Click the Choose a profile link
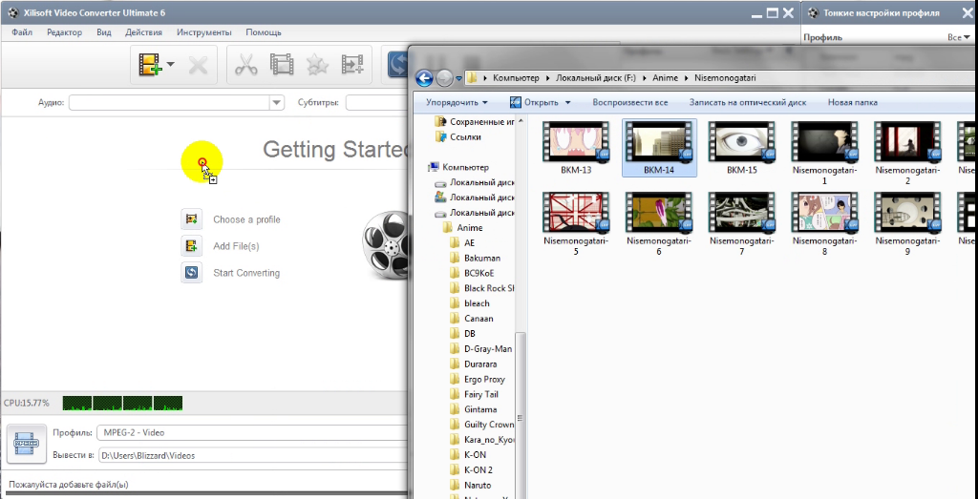 click(246, 219)
